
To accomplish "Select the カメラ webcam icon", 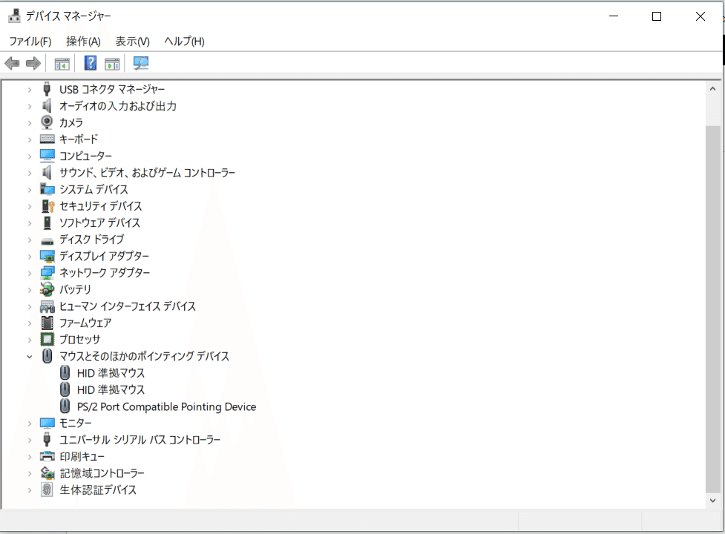I will coord(47,122).
